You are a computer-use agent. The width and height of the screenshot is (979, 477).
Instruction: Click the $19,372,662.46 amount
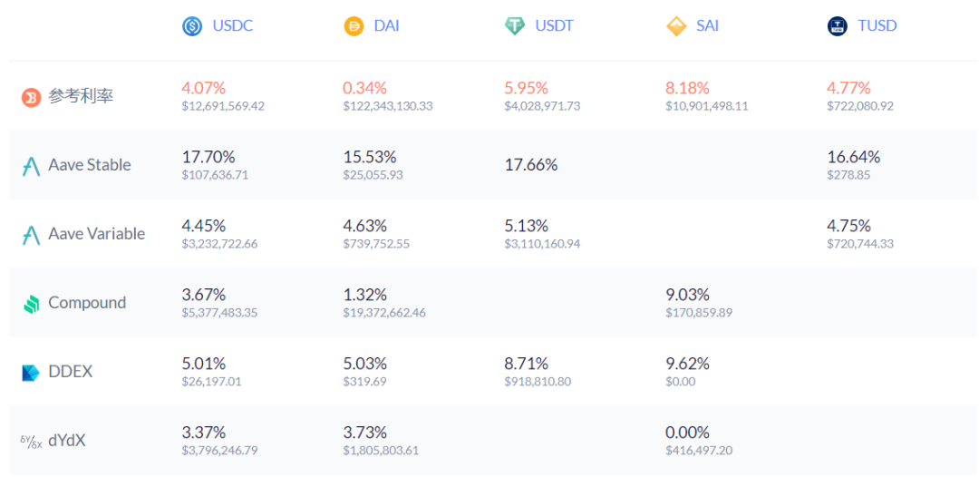pos(384,312)
